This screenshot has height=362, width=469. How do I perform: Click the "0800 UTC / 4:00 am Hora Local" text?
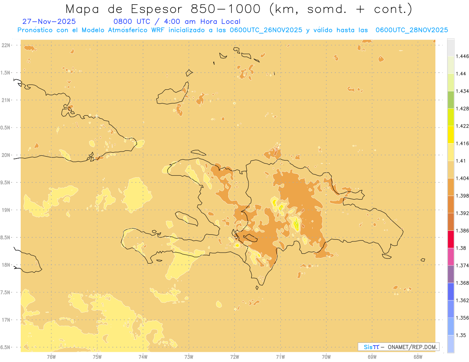pyautogui.click(x=177, y=22)
